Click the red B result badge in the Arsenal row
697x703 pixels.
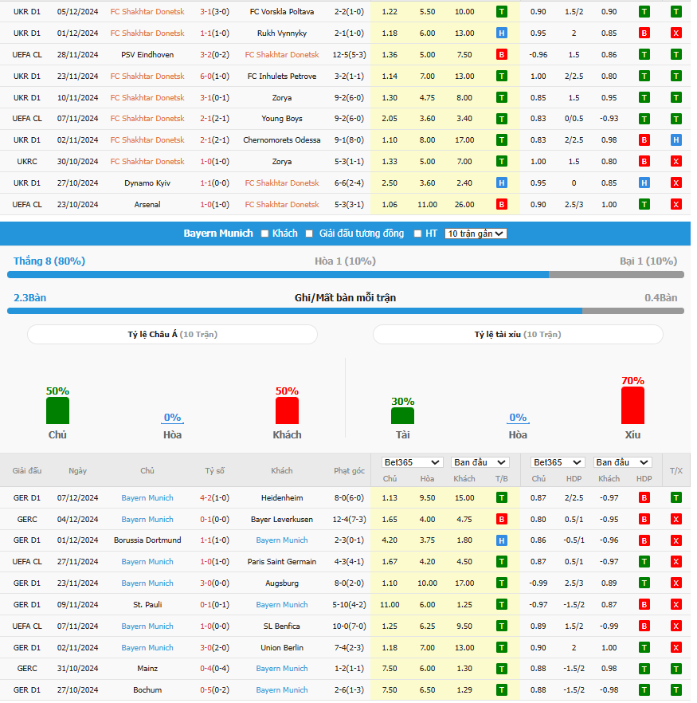(502, 204)
